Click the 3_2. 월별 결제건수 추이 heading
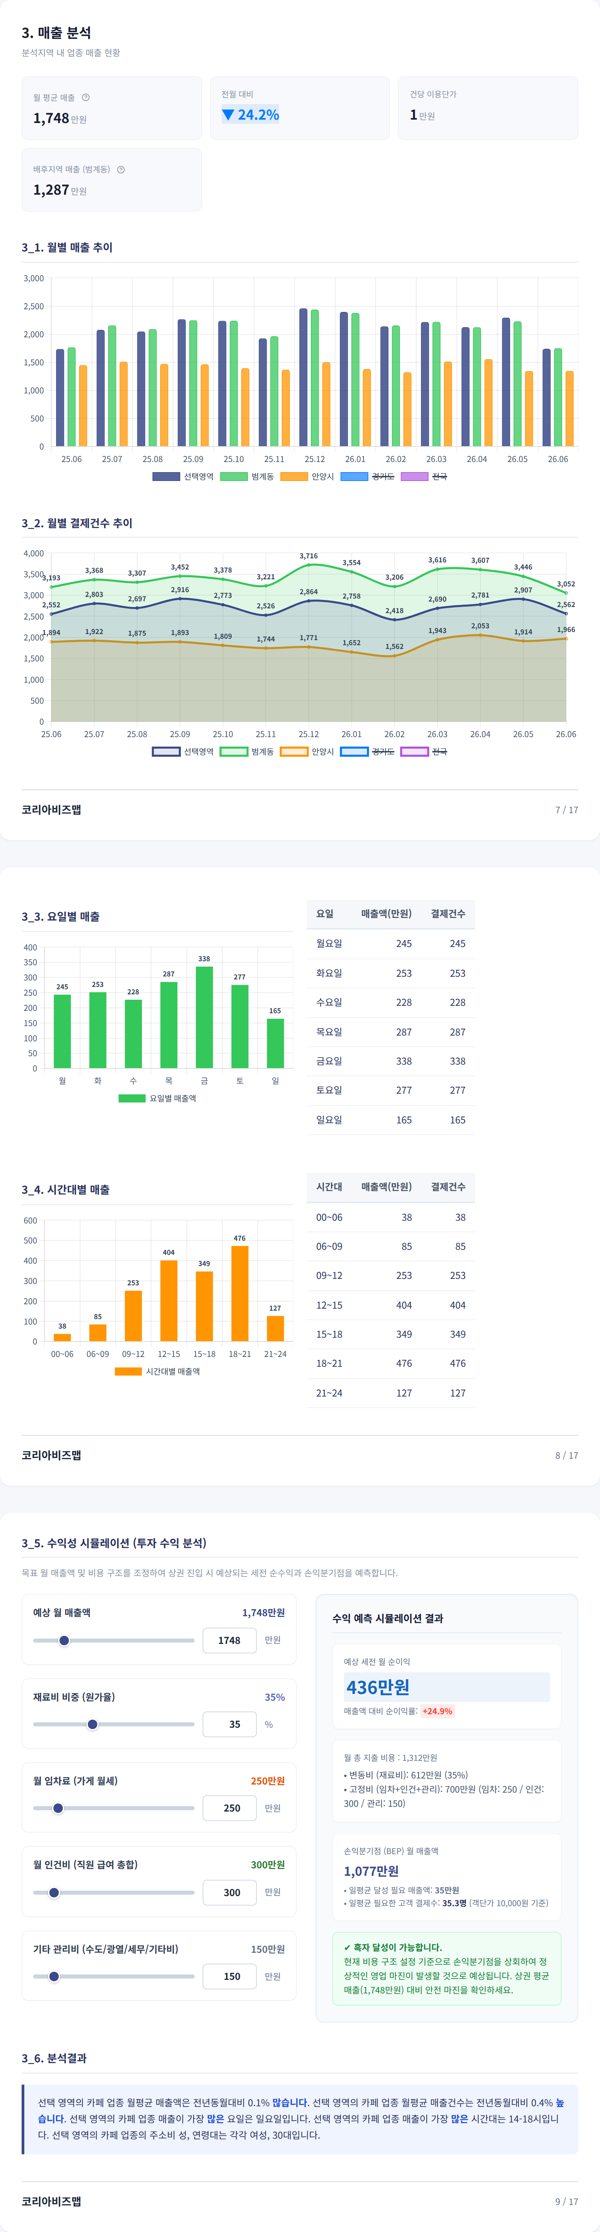This screenshot has width=600, height=2232. coord(77,523)
